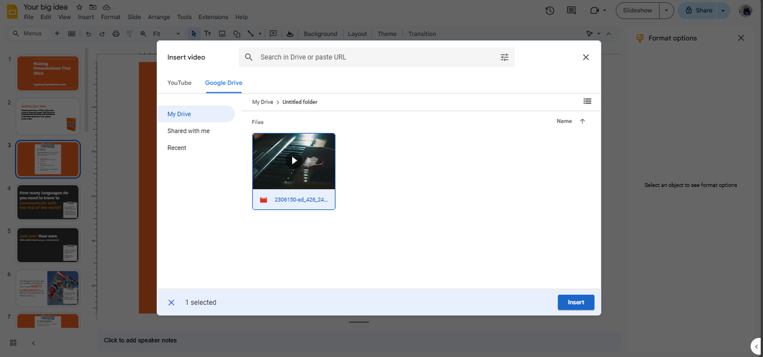
Task: Select the cursor select tool
Action: tap(194, 34)
